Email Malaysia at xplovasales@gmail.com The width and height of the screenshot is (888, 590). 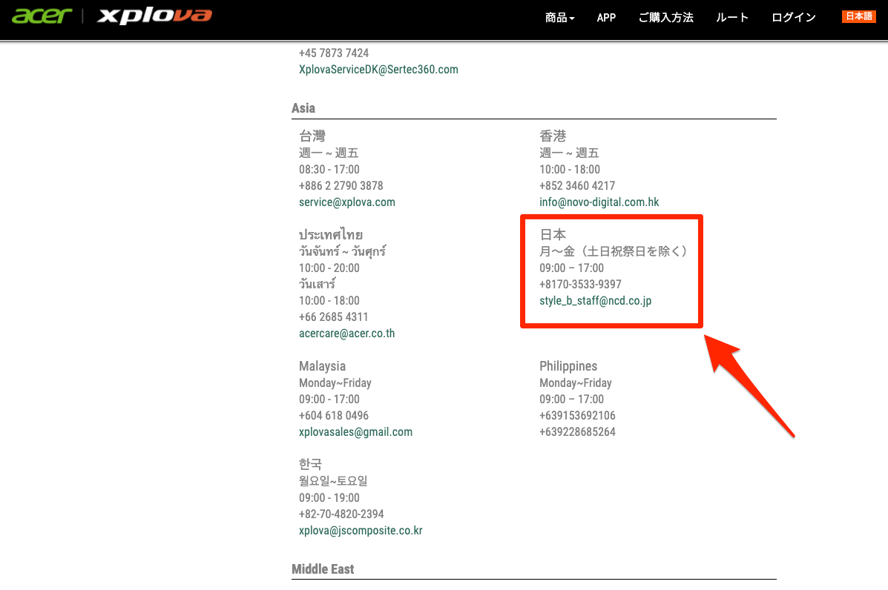pyautogui.click(x=355, y=432)
